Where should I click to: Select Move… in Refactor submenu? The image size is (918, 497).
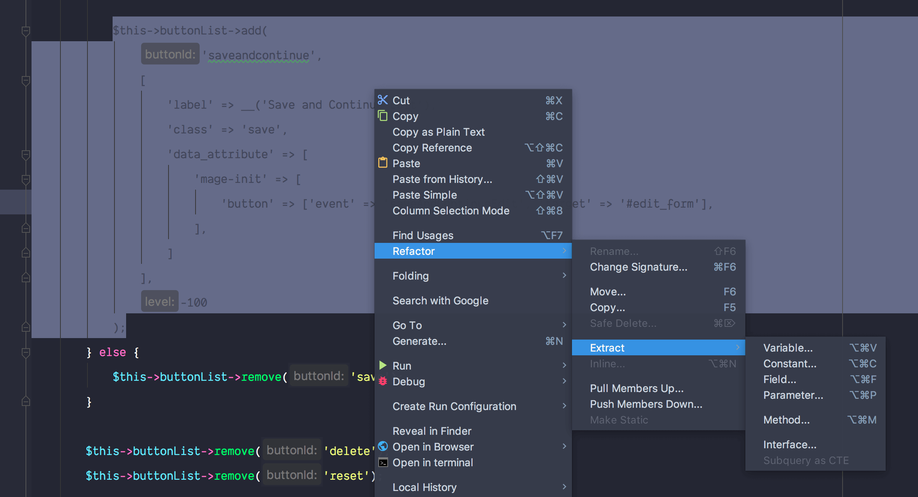coord(658,292)
